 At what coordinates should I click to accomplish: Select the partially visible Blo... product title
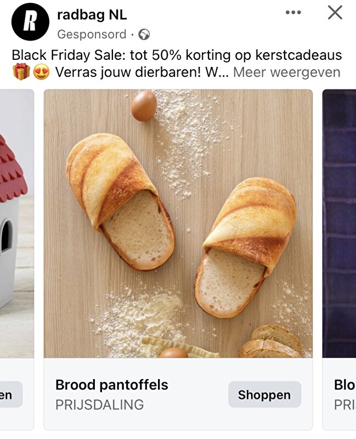[345, 385]
